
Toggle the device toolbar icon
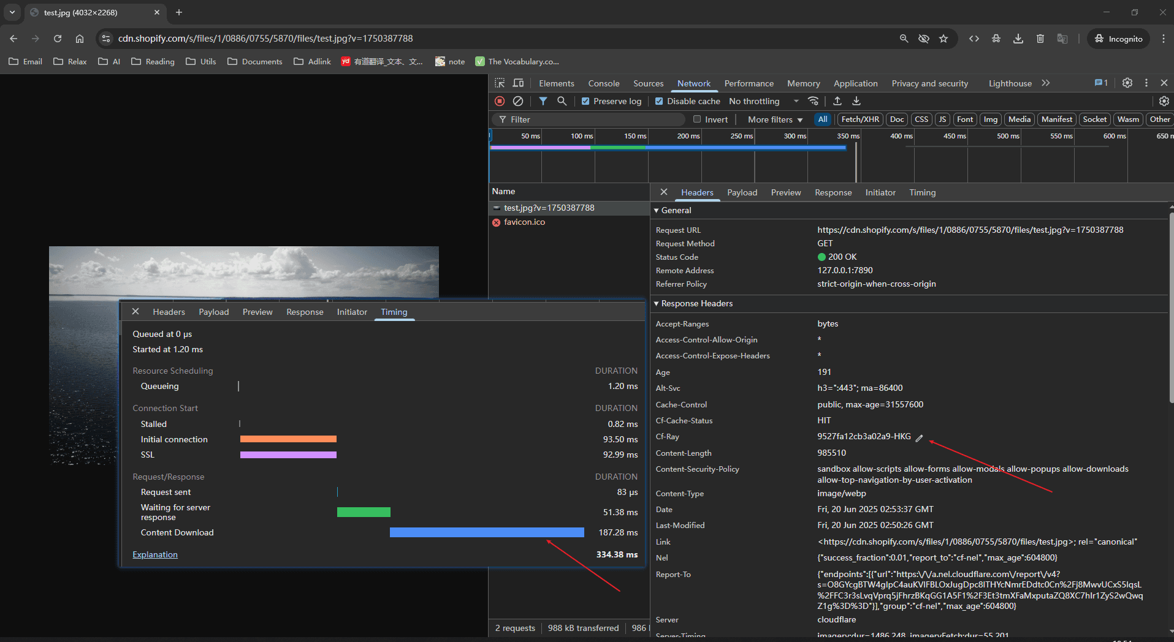pos(519,83)
